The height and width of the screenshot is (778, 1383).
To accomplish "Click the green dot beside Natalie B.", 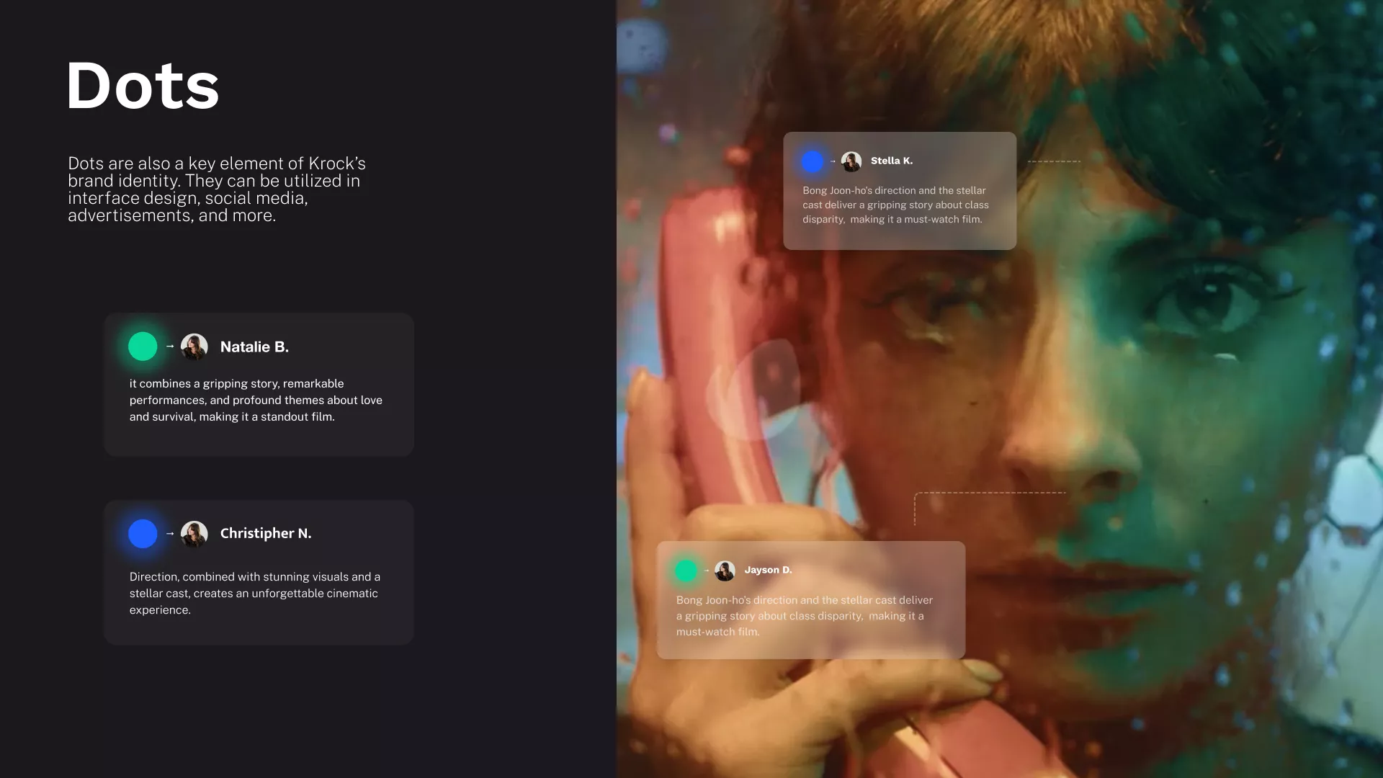I will [143, 346].
